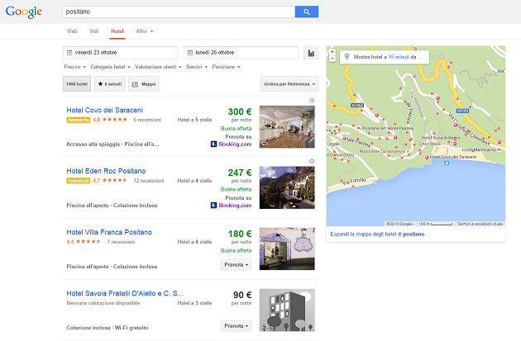
Task: Open the Posizione filter dropdown
Action: (226, 67)
